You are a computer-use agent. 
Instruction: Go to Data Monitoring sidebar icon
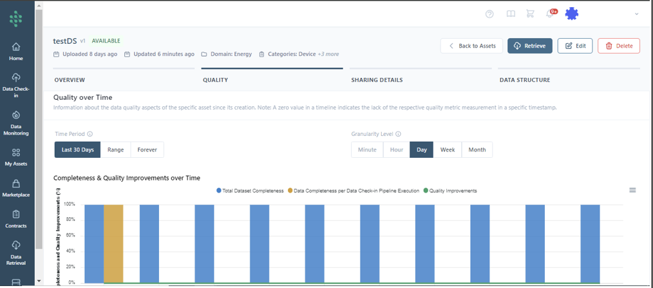tap(16, 122)
